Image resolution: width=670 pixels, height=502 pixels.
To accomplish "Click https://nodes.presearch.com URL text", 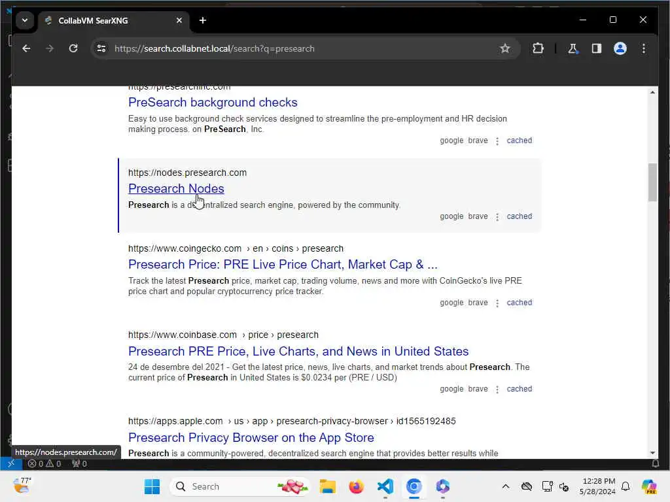I will [x=187, y=173].
